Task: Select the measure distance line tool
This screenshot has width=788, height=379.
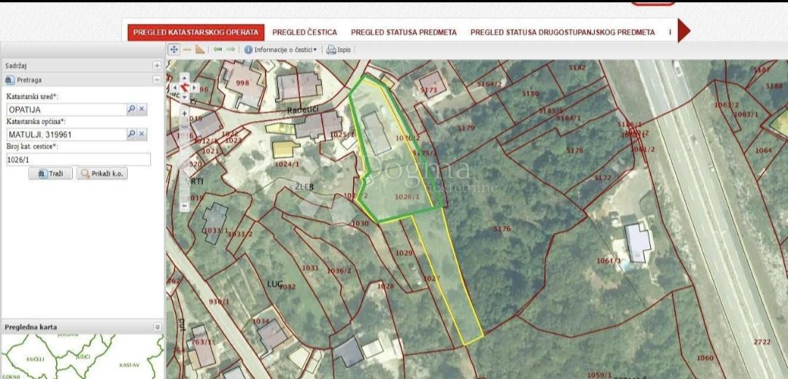Action: (188, 49)
